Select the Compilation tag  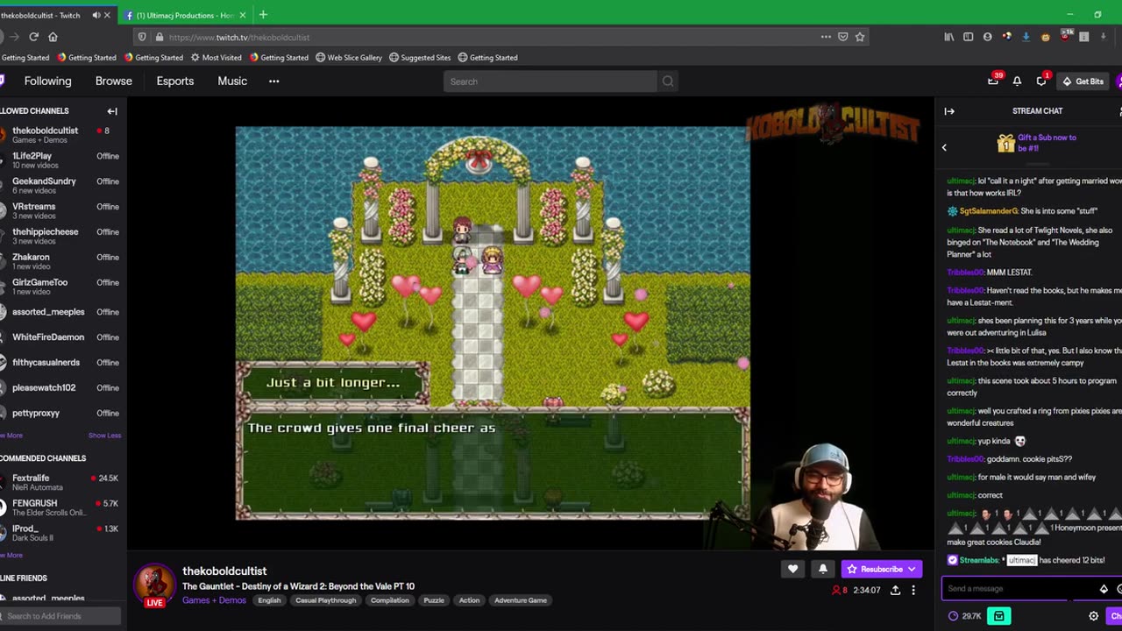click(390, 600)
